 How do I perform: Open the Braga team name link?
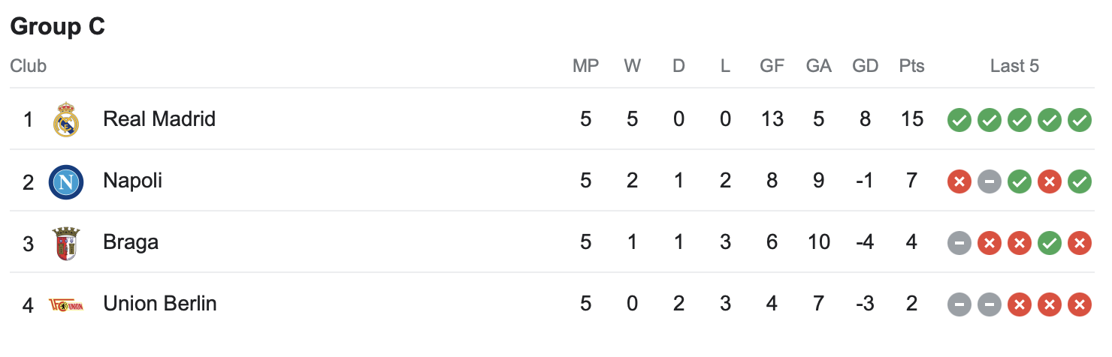coord(131,243)
